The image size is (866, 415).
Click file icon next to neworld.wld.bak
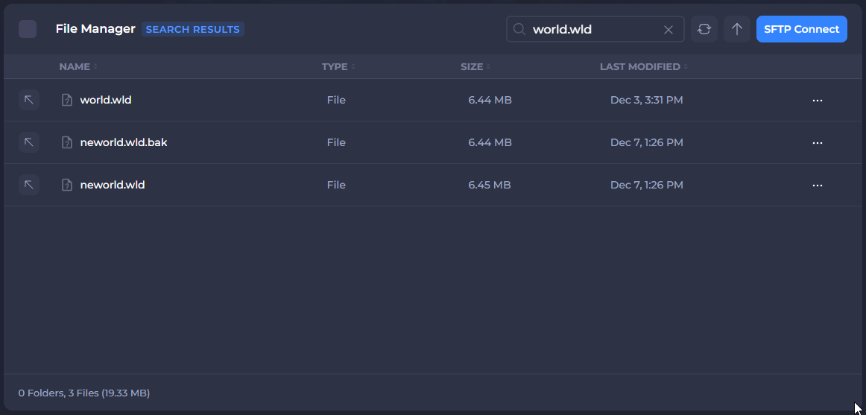pos(67,142)
